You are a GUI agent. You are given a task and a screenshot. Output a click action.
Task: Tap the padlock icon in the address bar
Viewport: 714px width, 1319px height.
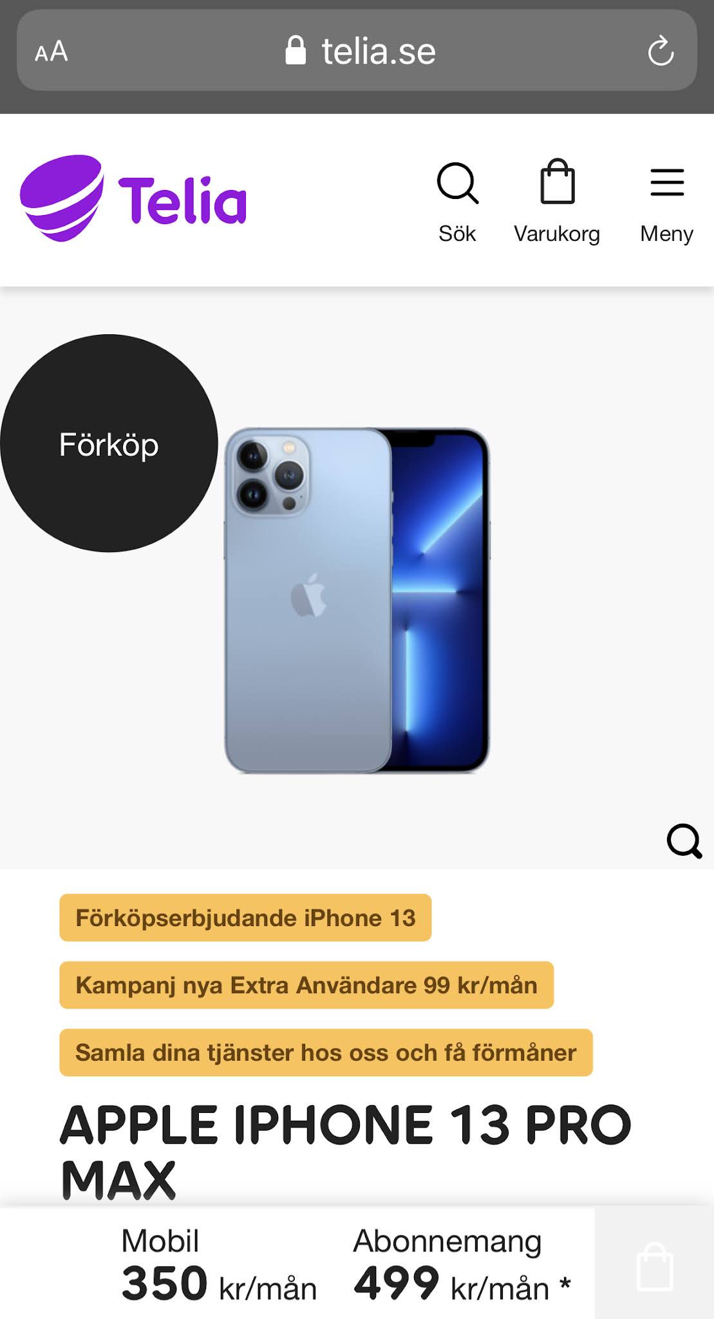click(296, 50)
